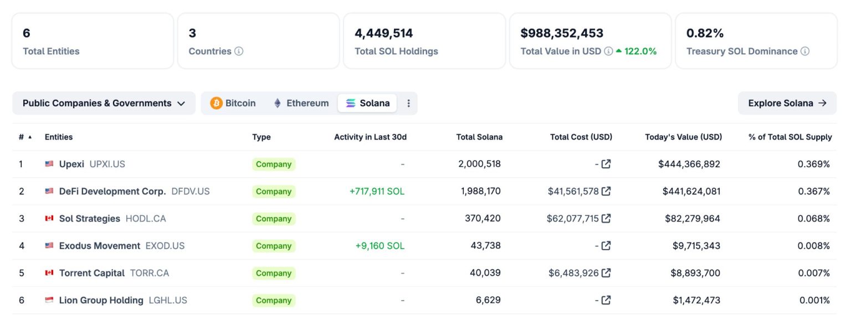Open the Public Companies & Governments dropdown
Viewport: 851px width, 330px height.
coord(104,103)
